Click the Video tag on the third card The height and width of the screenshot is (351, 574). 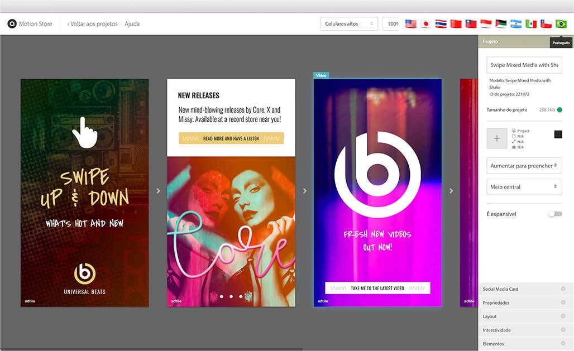[321, 75]
